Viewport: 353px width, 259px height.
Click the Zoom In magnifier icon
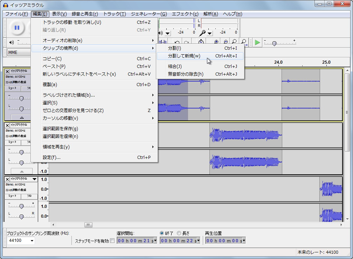(x=216, y=42)
